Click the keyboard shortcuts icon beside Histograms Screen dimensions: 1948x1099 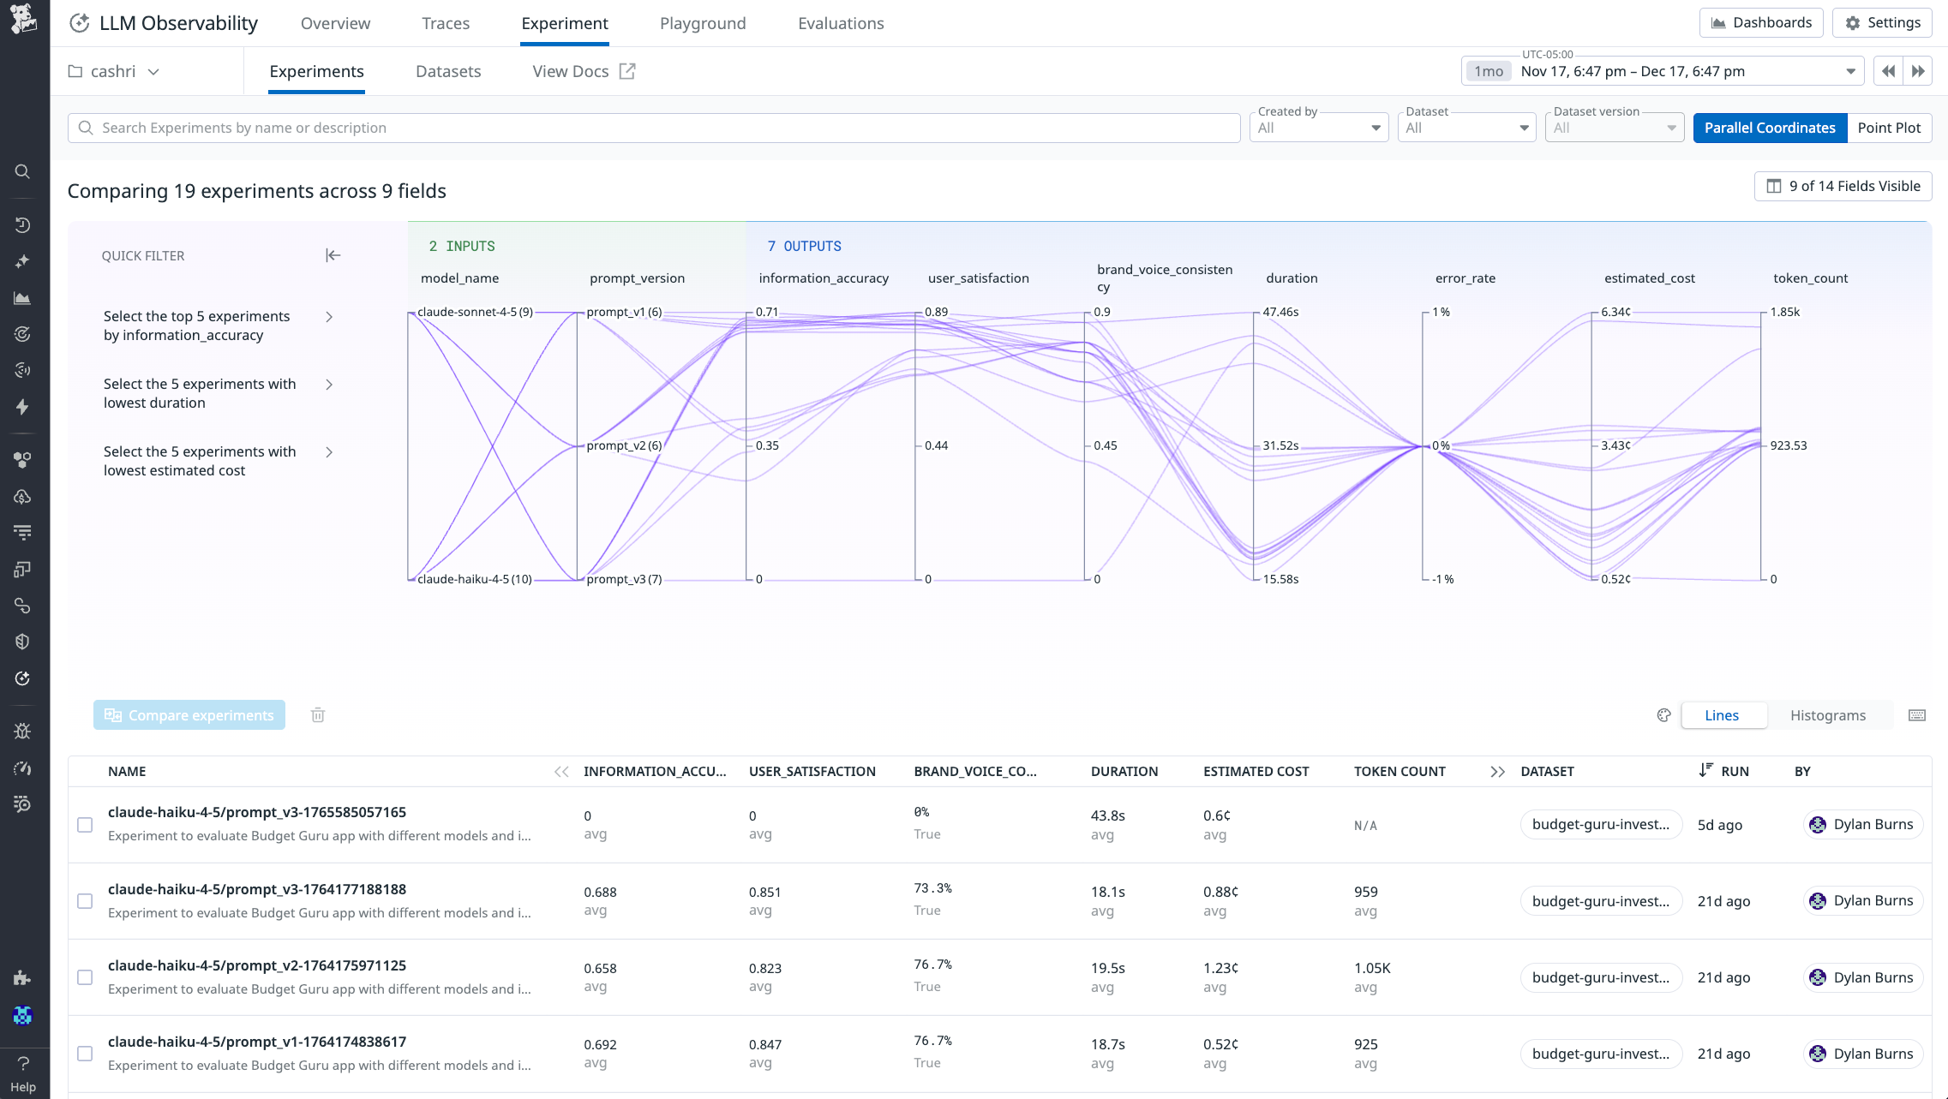point(1918,715)
